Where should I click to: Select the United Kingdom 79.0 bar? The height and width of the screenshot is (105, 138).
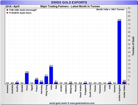[119, 52]
